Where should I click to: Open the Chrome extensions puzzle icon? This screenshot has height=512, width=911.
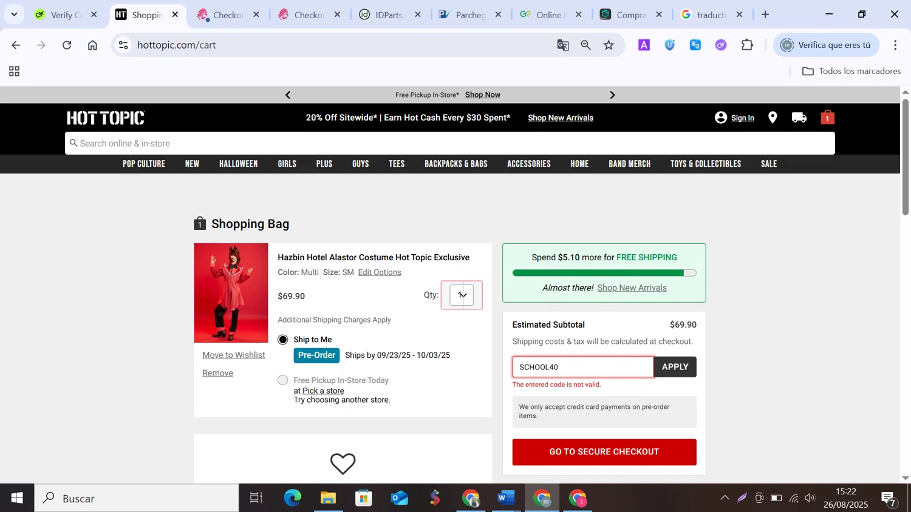point(747,45)
